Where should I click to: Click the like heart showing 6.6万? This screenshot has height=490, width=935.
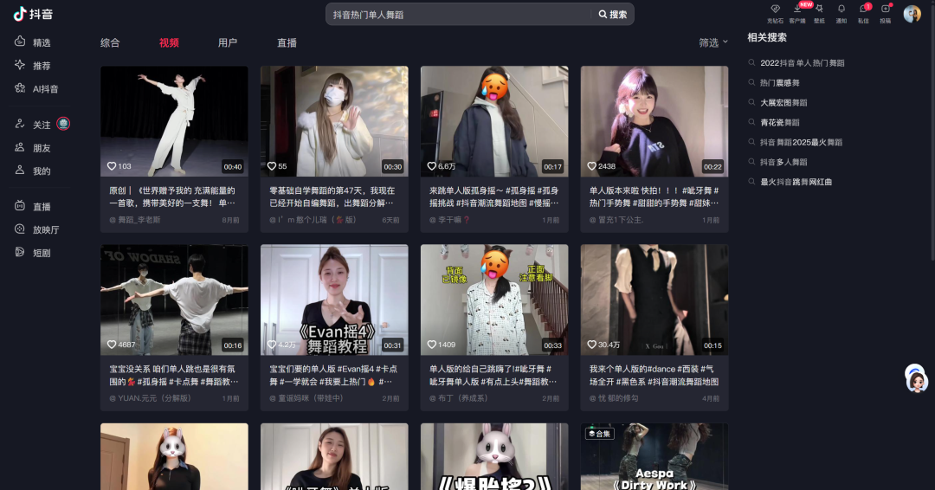[x=432, y=166]
